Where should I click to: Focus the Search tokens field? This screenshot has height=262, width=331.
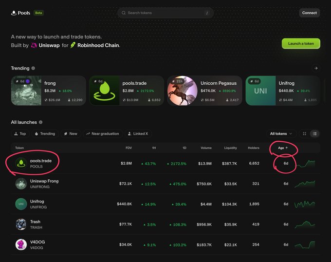(165, 13)
